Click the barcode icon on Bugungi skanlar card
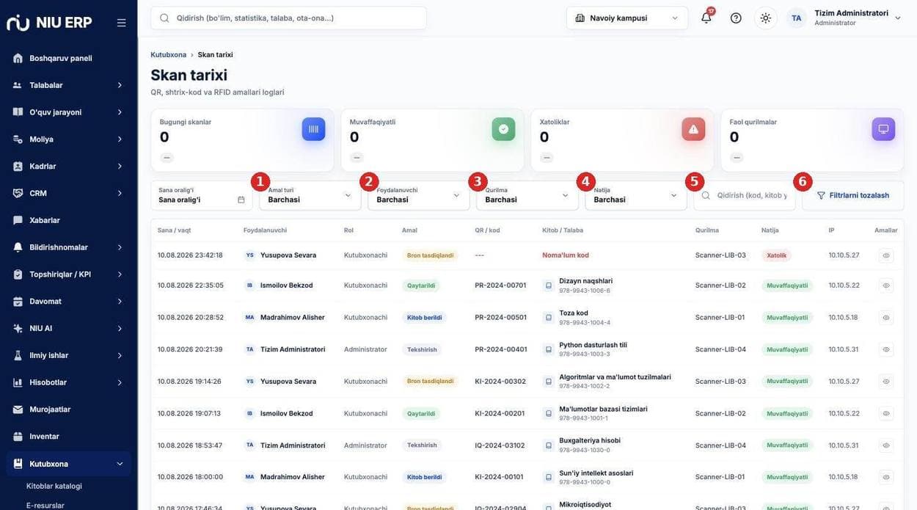This screenshot has width=917, height=510. [313, 129]
